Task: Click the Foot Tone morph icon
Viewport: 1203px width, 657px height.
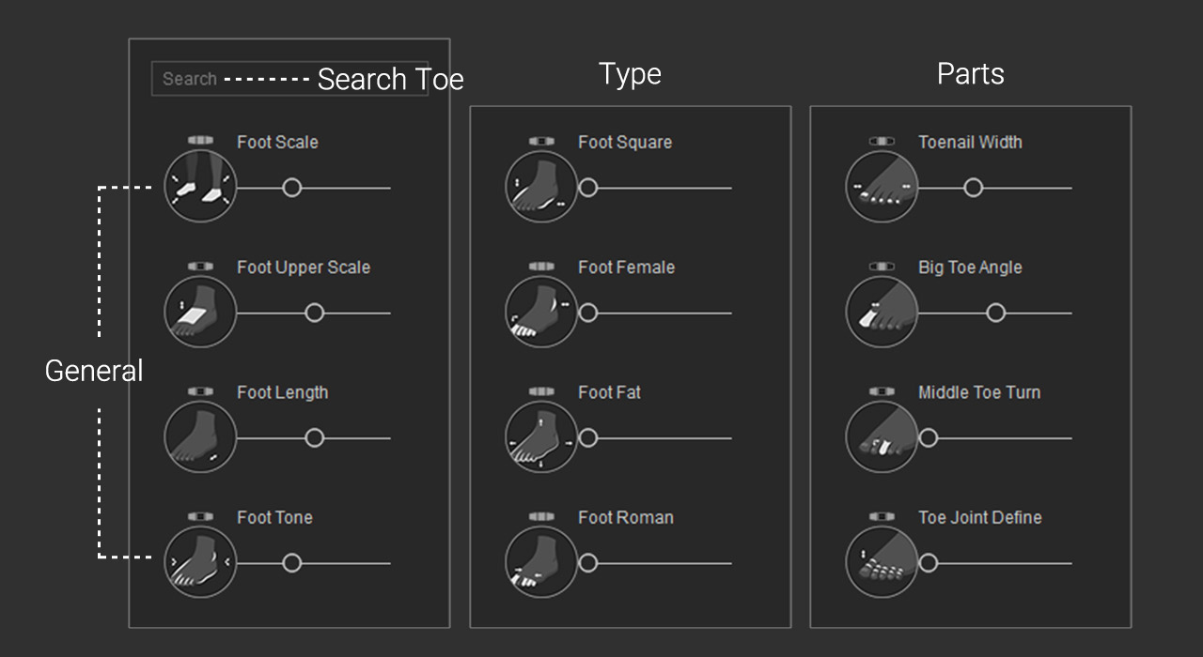Action: point(200,562)
